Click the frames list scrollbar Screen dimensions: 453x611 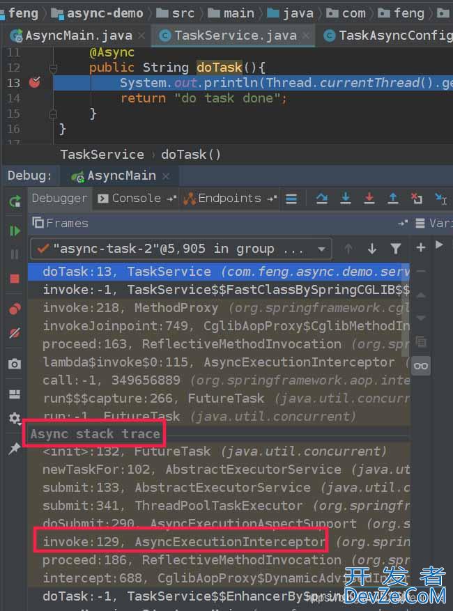(x=406, y=310)
